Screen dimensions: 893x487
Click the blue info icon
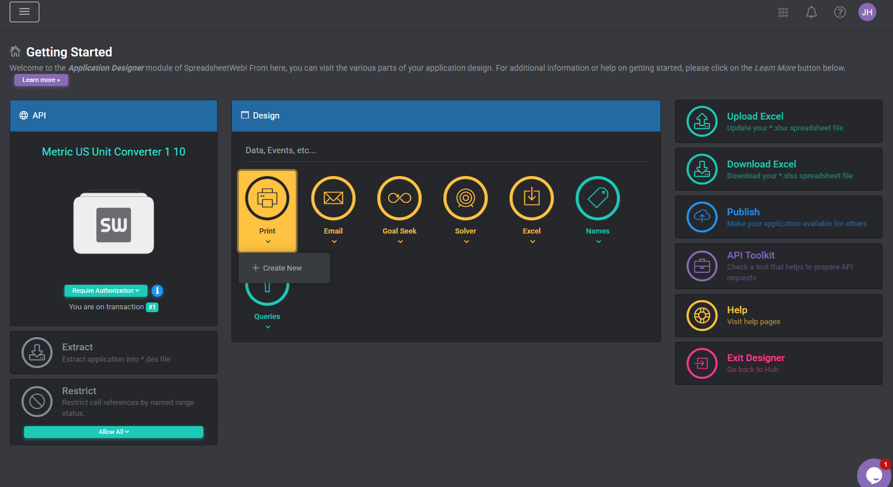pyautogui.click(x=157, y=291)
